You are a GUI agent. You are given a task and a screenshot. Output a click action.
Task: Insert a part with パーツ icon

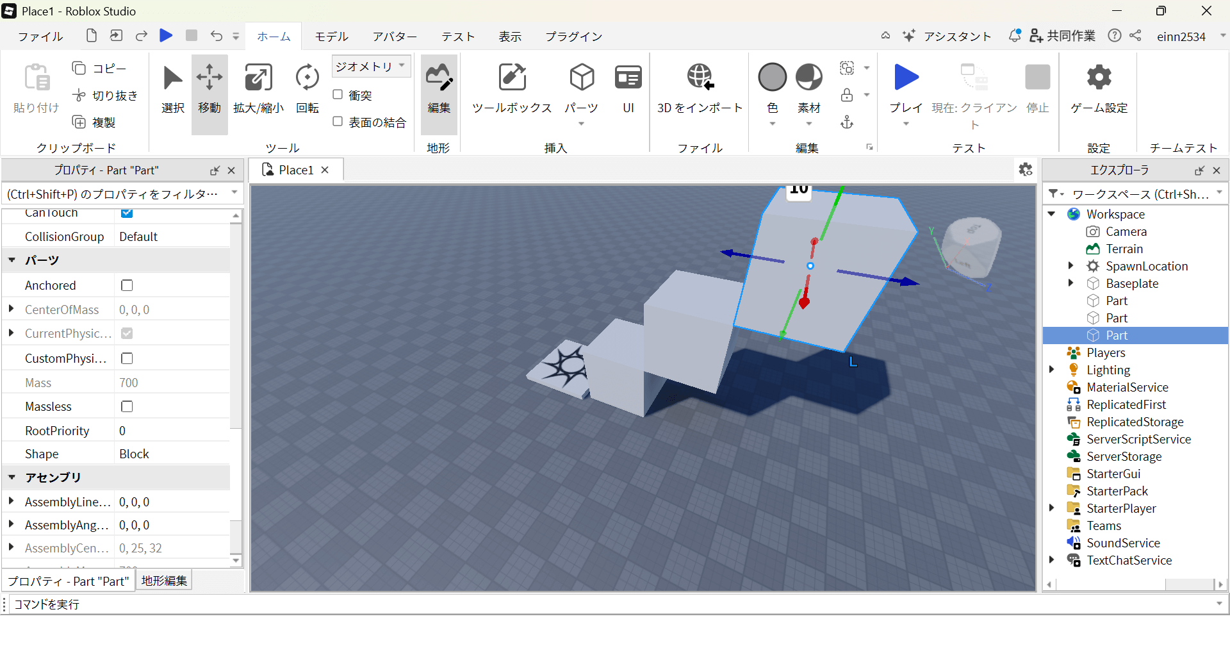582,78
